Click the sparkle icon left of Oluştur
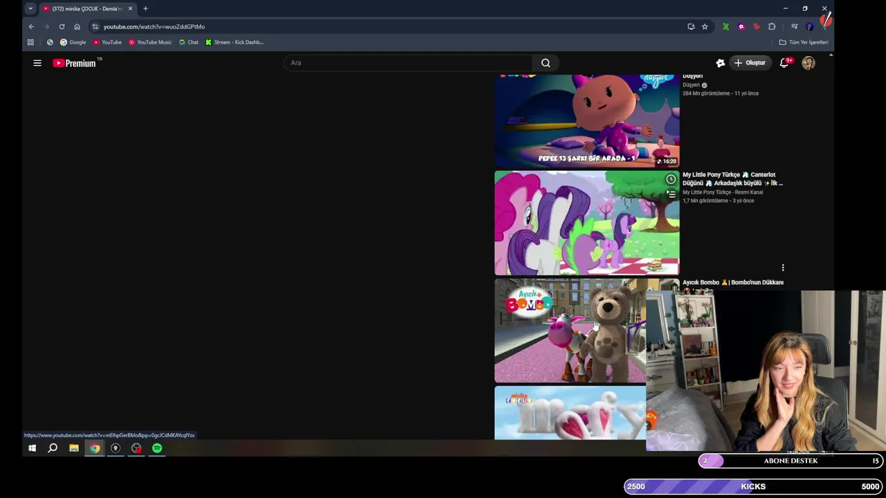 (720, 63)
